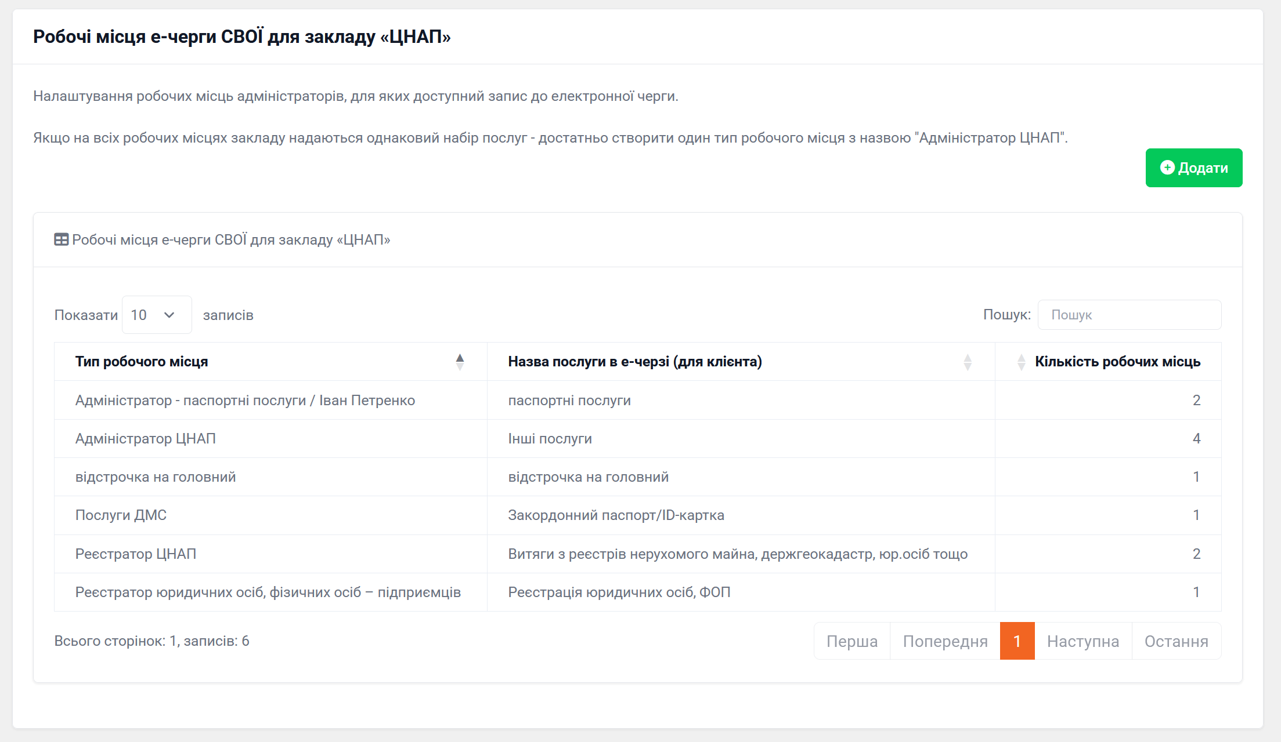Select the Адміністратор ЦНАП row
This screenshot has width=1281, height=742.
pos(146,439)
